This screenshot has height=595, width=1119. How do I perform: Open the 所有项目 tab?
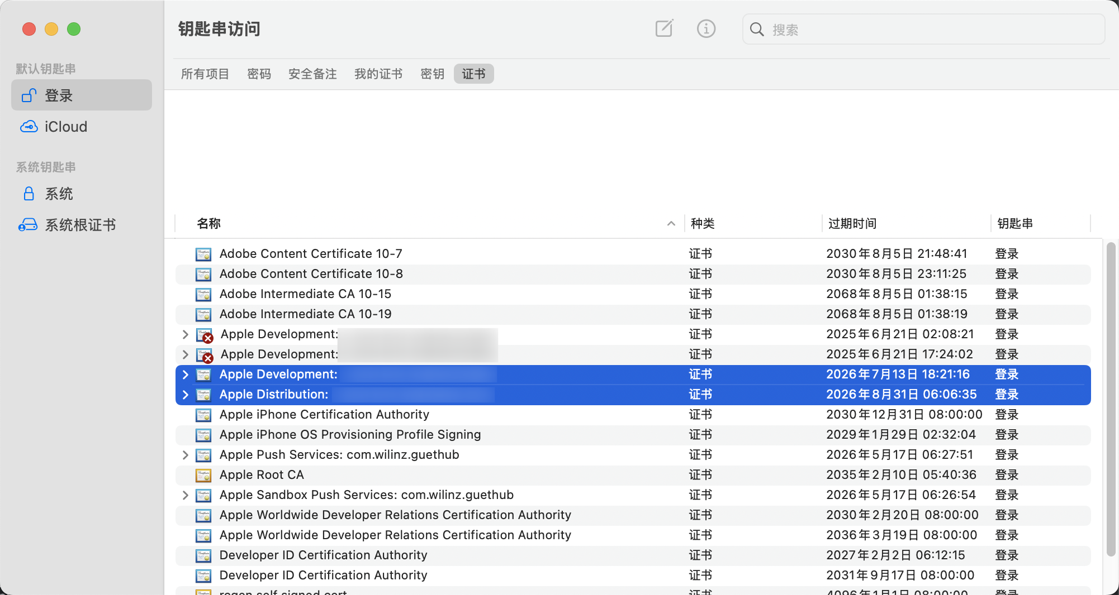pyautogui.click(x=205, y=74)
